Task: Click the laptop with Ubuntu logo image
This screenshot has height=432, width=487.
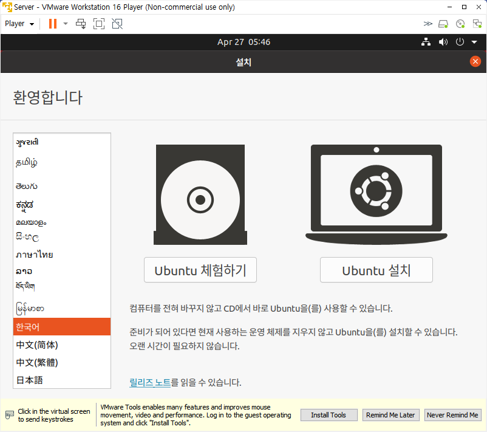Action: click(x=376, y=194)
